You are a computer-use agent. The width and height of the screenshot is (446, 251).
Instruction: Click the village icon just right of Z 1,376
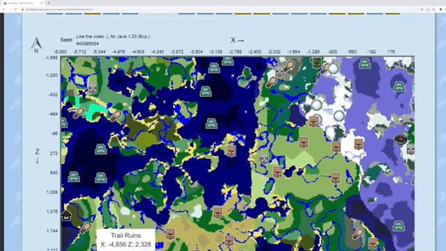pos(218,213)
